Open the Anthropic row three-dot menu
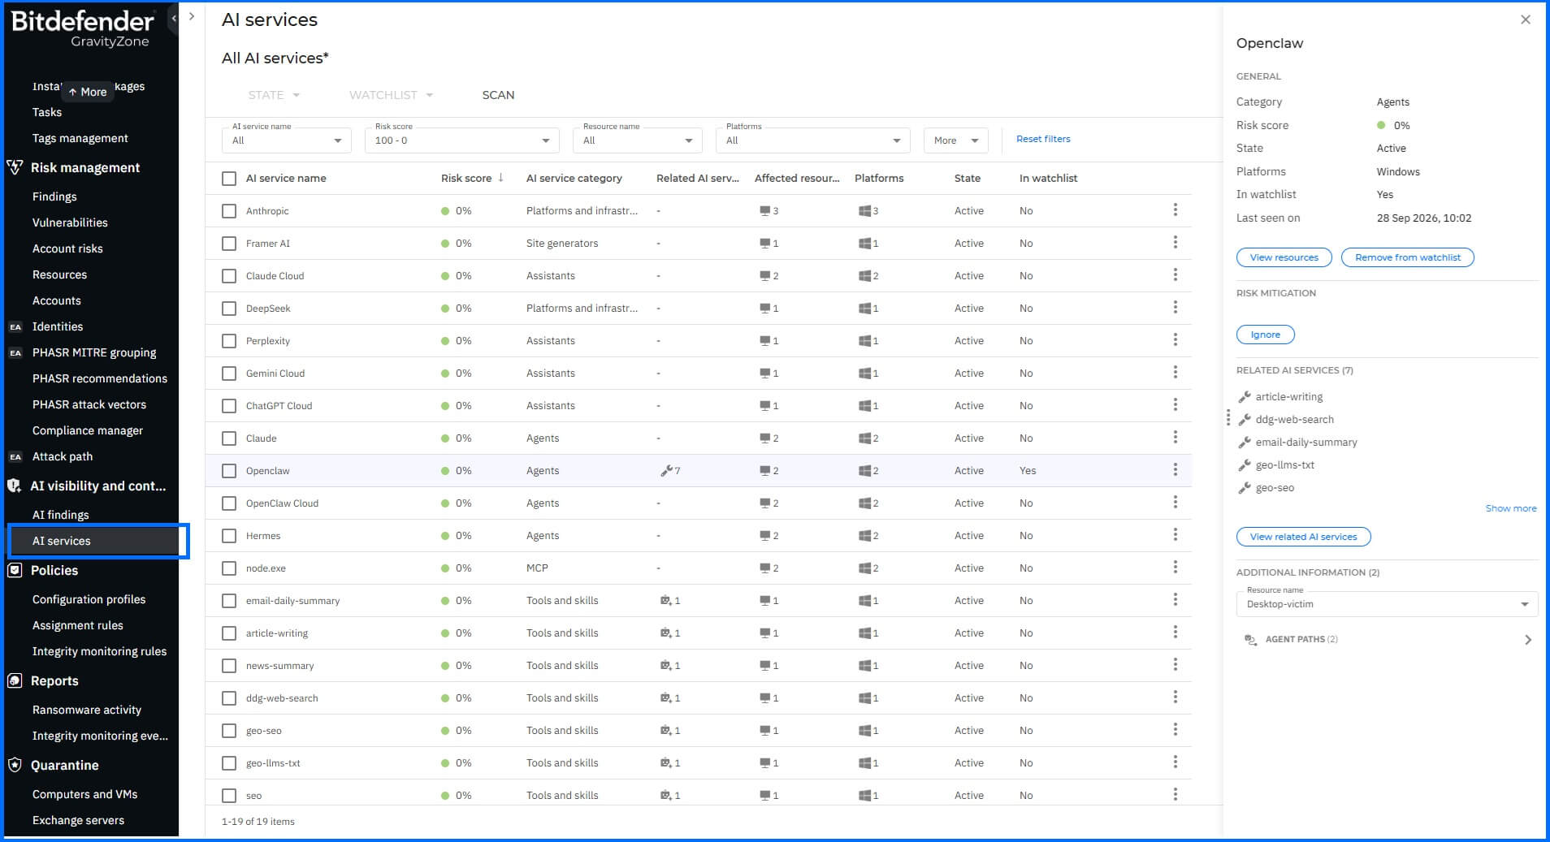Viewport: 1550px width, 842px height. pos(1175,210)
